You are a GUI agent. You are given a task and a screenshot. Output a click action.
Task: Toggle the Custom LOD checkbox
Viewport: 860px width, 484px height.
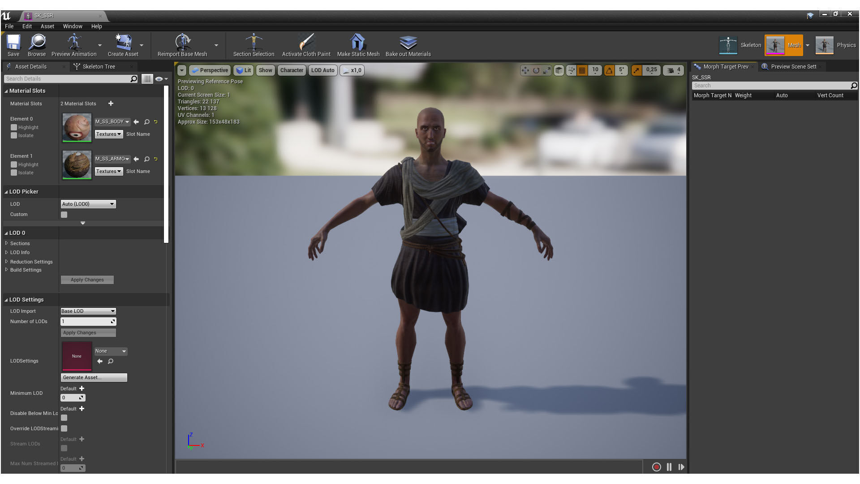[x=64, y=215]
